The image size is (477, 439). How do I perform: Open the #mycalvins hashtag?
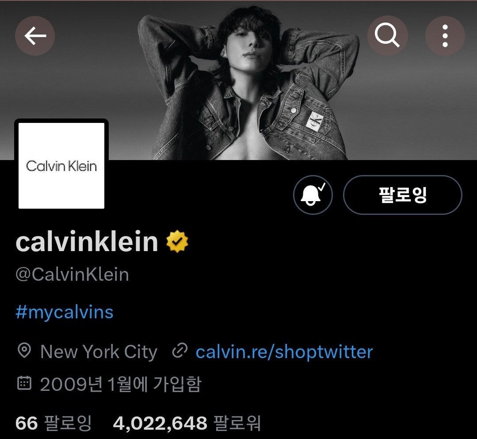pos(65,312)
